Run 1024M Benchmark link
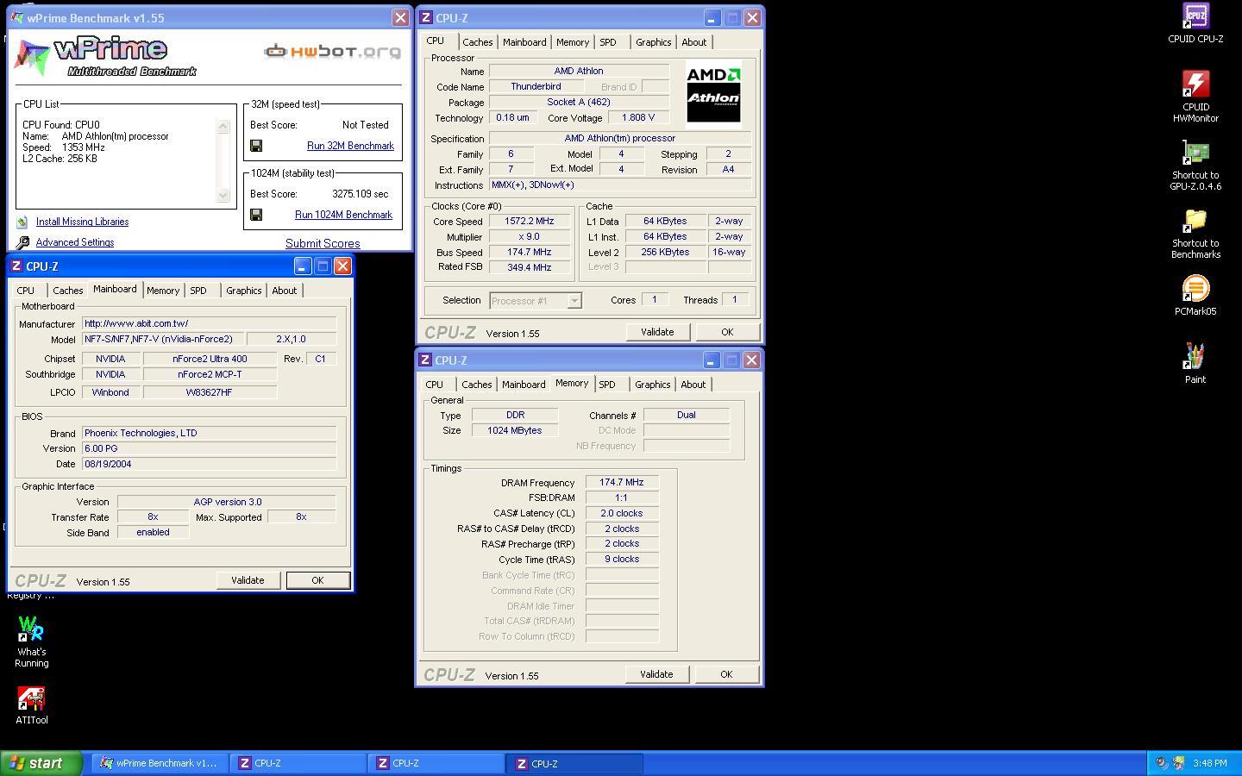The image size is (1242, 776). [343, 215]
